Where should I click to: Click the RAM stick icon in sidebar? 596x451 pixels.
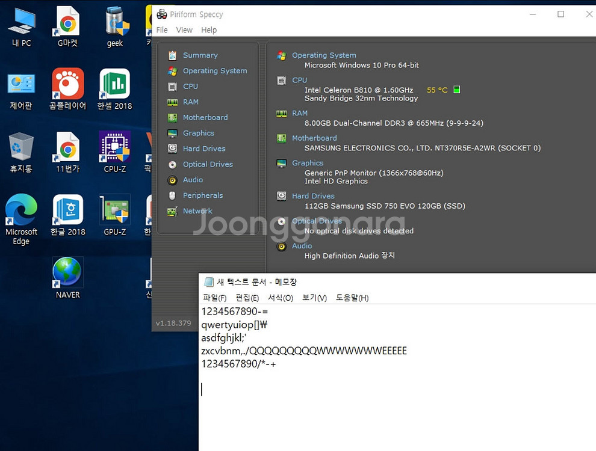(x=172, y=102)
